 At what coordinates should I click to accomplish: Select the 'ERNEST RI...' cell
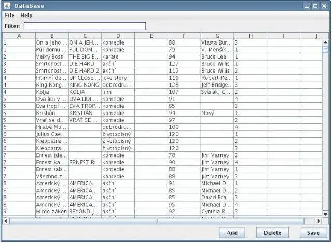[x=85, y=162]
